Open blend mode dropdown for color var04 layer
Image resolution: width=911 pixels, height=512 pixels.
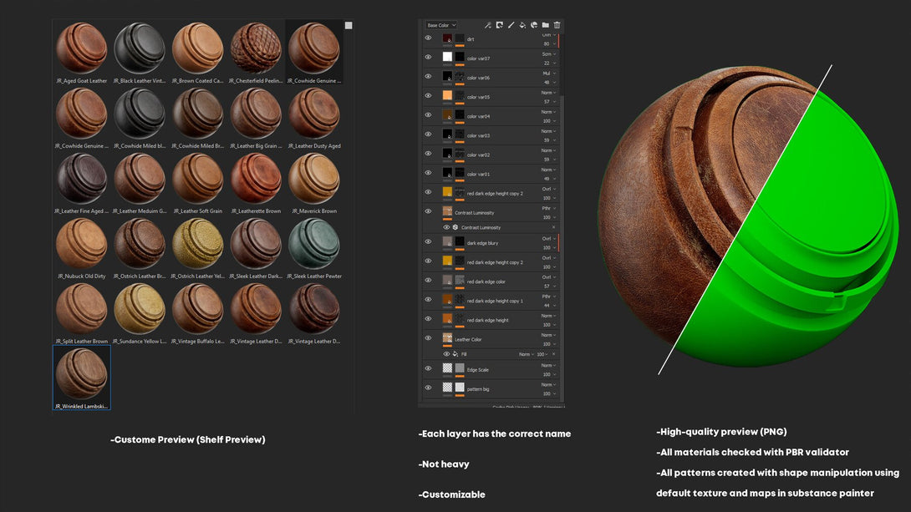[x=549, y=111]
